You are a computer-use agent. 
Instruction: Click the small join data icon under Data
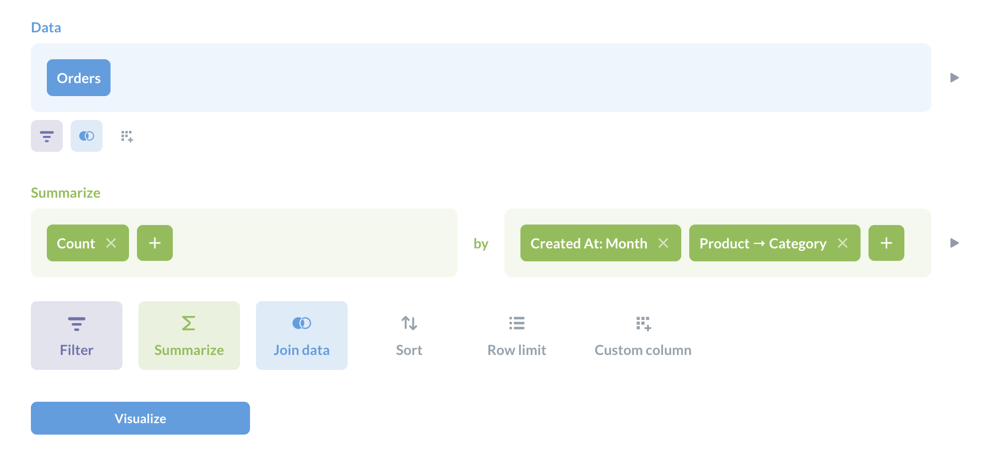pos(87,136)
